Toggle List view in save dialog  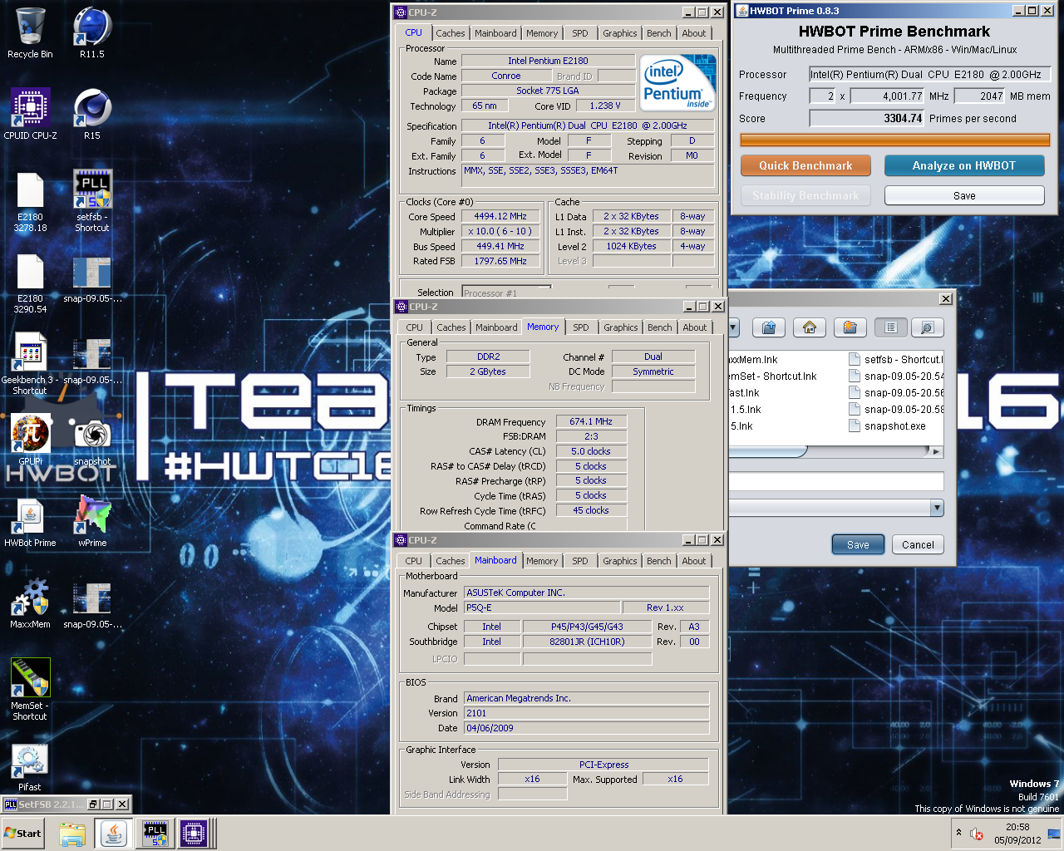click(890, 327)
